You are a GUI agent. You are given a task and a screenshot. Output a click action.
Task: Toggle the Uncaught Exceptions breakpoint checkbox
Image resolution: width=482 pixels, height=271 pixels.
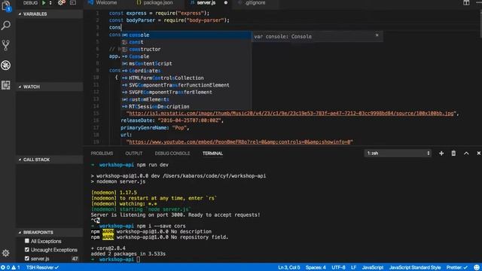coord(27,249)
